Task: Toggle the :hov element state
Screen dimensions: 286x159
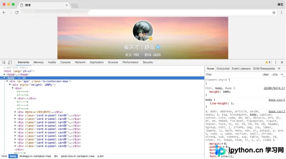Action: tap(265, 74)
